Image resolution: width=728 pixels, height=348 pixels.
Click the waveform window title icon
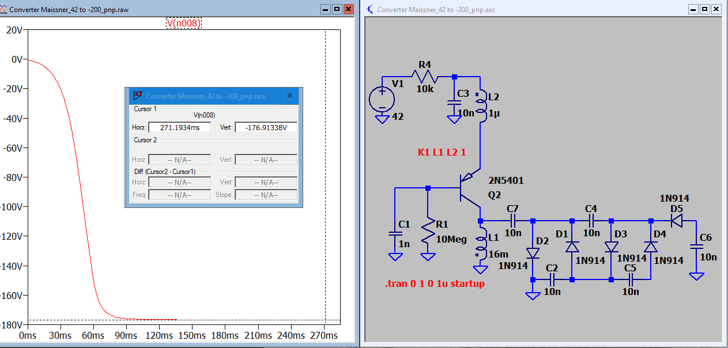(4, 9)
